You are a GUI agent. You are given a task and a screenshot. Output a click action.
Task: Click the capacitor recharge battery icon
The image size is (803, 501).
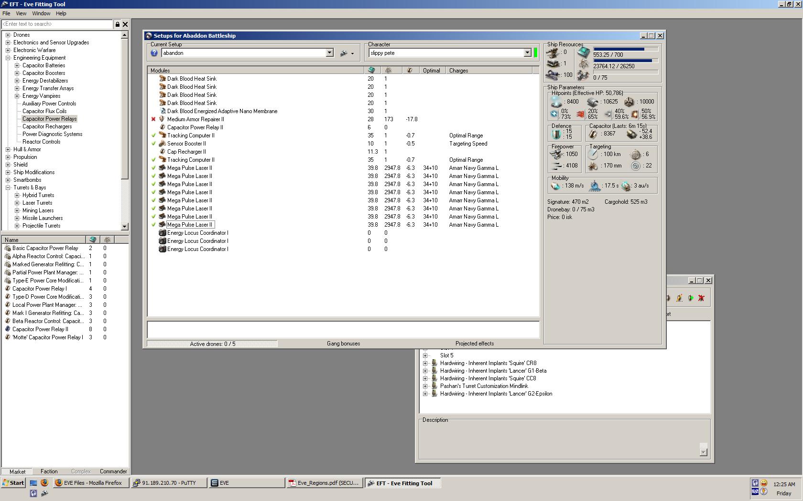632,134
